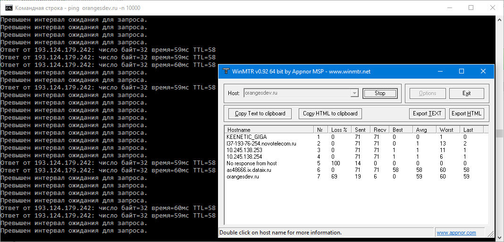
Task: Select the KEENETIC_GIGA row in the list
Action: pyautogui.click(x=246, y=137)
